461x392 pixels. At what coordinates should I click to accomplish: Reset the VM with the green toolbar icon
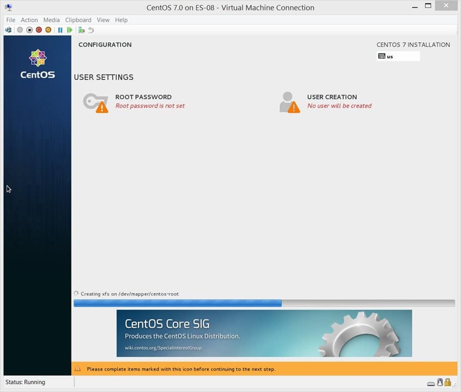(x=70, y=30)
